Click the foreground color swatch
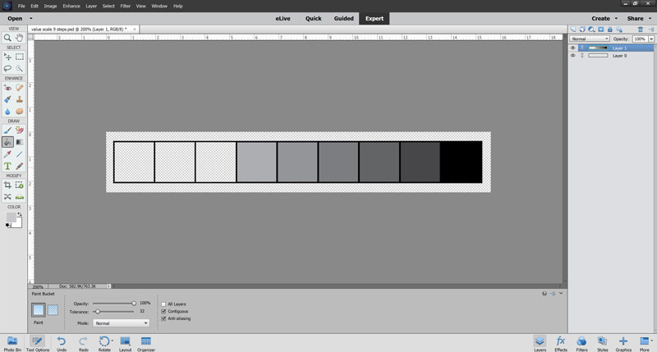The image size is (657, 352). pyautogui.click(x=11, y=217)
